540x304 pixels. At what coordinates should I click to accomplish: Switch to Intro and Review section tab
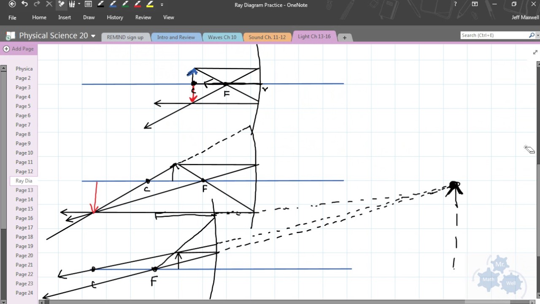[x=176, y=37]
